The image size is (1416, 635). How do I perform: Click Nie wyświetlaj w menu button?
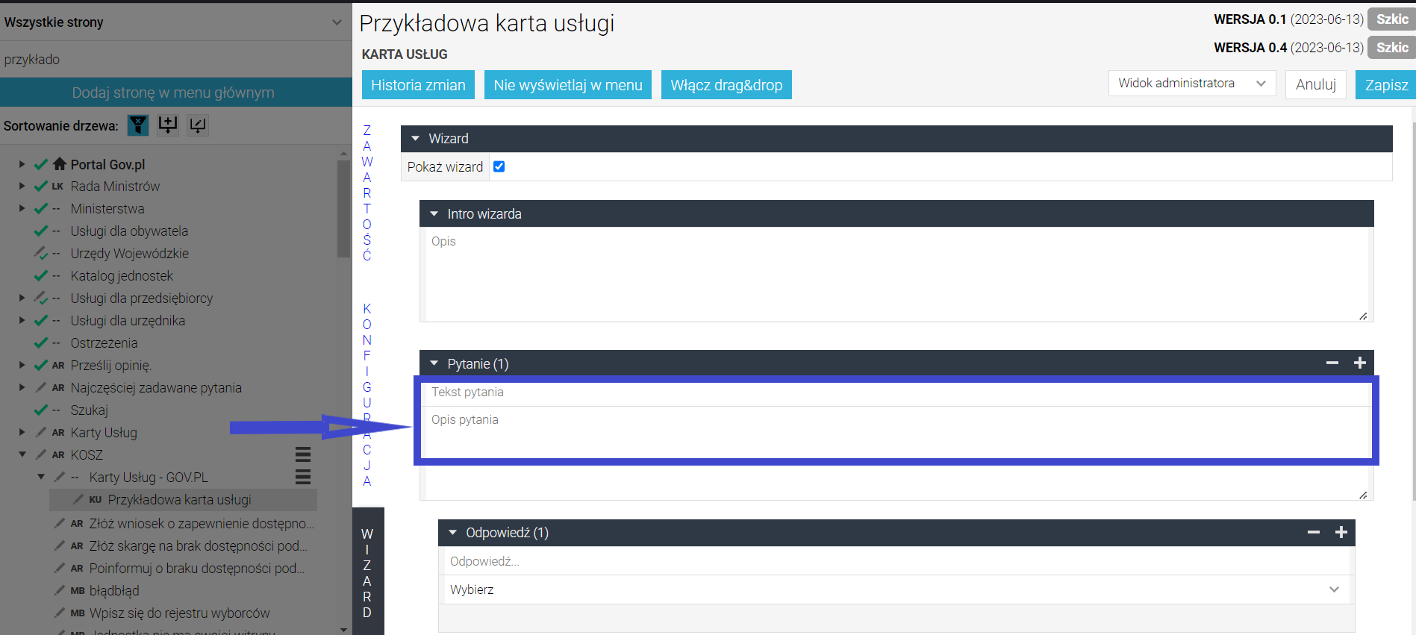(x=568, y=85)
